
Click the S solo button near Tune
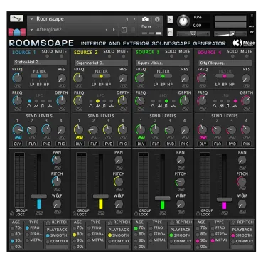click(170, 19)
